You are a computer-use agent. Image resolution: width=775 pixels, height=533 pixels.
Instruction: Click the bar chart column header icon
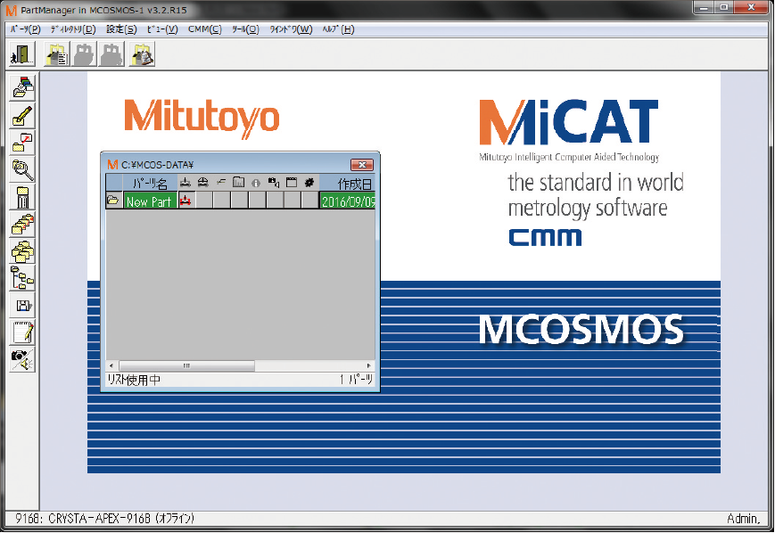coord(238,183)
